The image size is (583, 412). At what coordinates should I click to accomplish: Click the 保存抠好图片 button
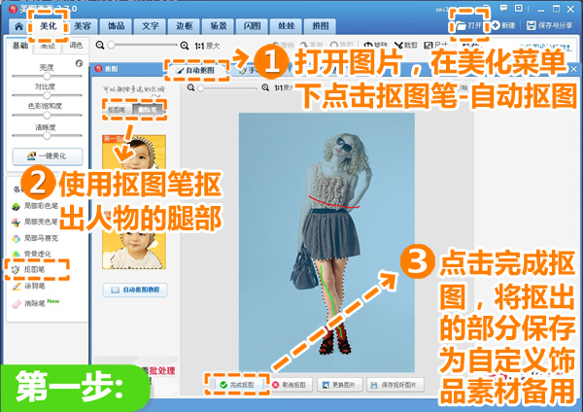coord(395,385)
